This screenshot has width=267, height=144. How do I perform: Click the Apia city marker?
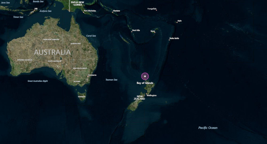[177, 22]
